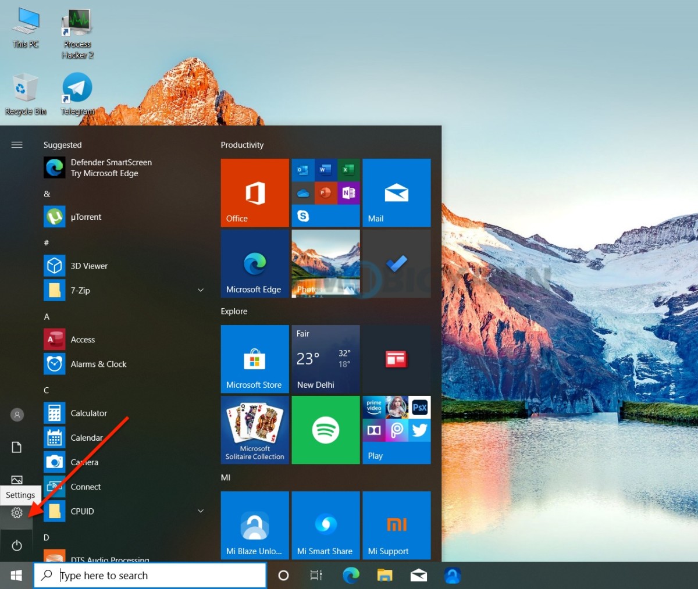Launch Microsoft Edge from the taskbar

pos(351,575)
